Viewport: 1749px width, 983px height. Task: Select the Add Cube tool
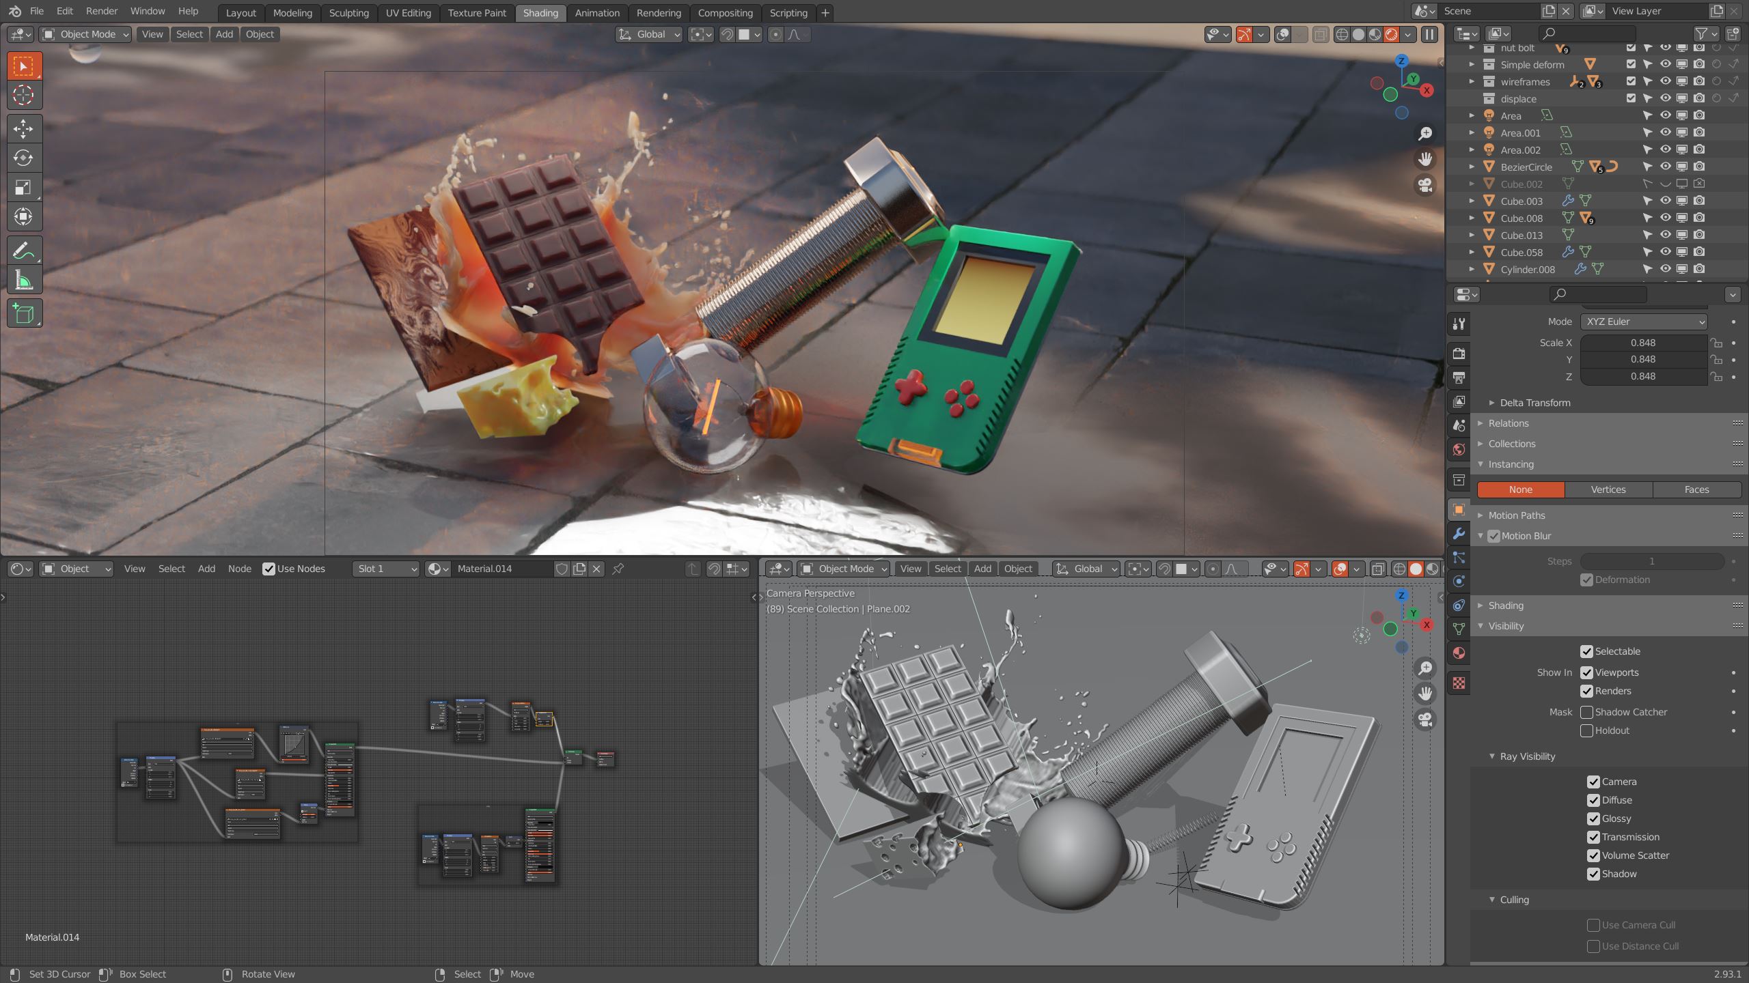pos(24,313)
